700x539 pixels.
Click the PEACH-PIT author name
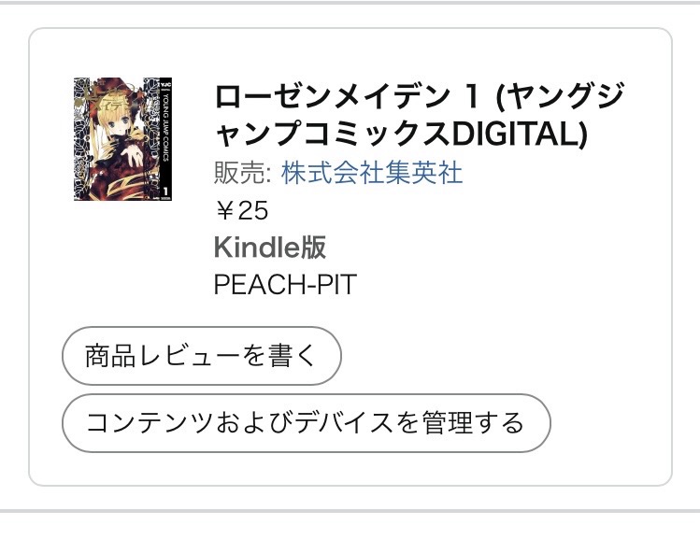pyautogui.click(x=285, y=285)
